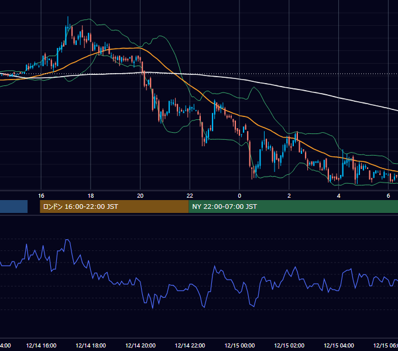Click the 12/14 20:00 date label
This screenshot has width=398, height=351.
coord(140,345)
